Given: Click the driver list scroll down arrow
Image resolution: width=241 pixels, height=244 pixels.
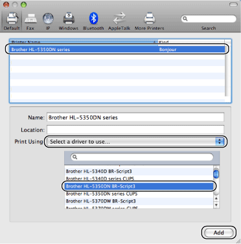Looking at the screenshot, I should click(216, 205).
